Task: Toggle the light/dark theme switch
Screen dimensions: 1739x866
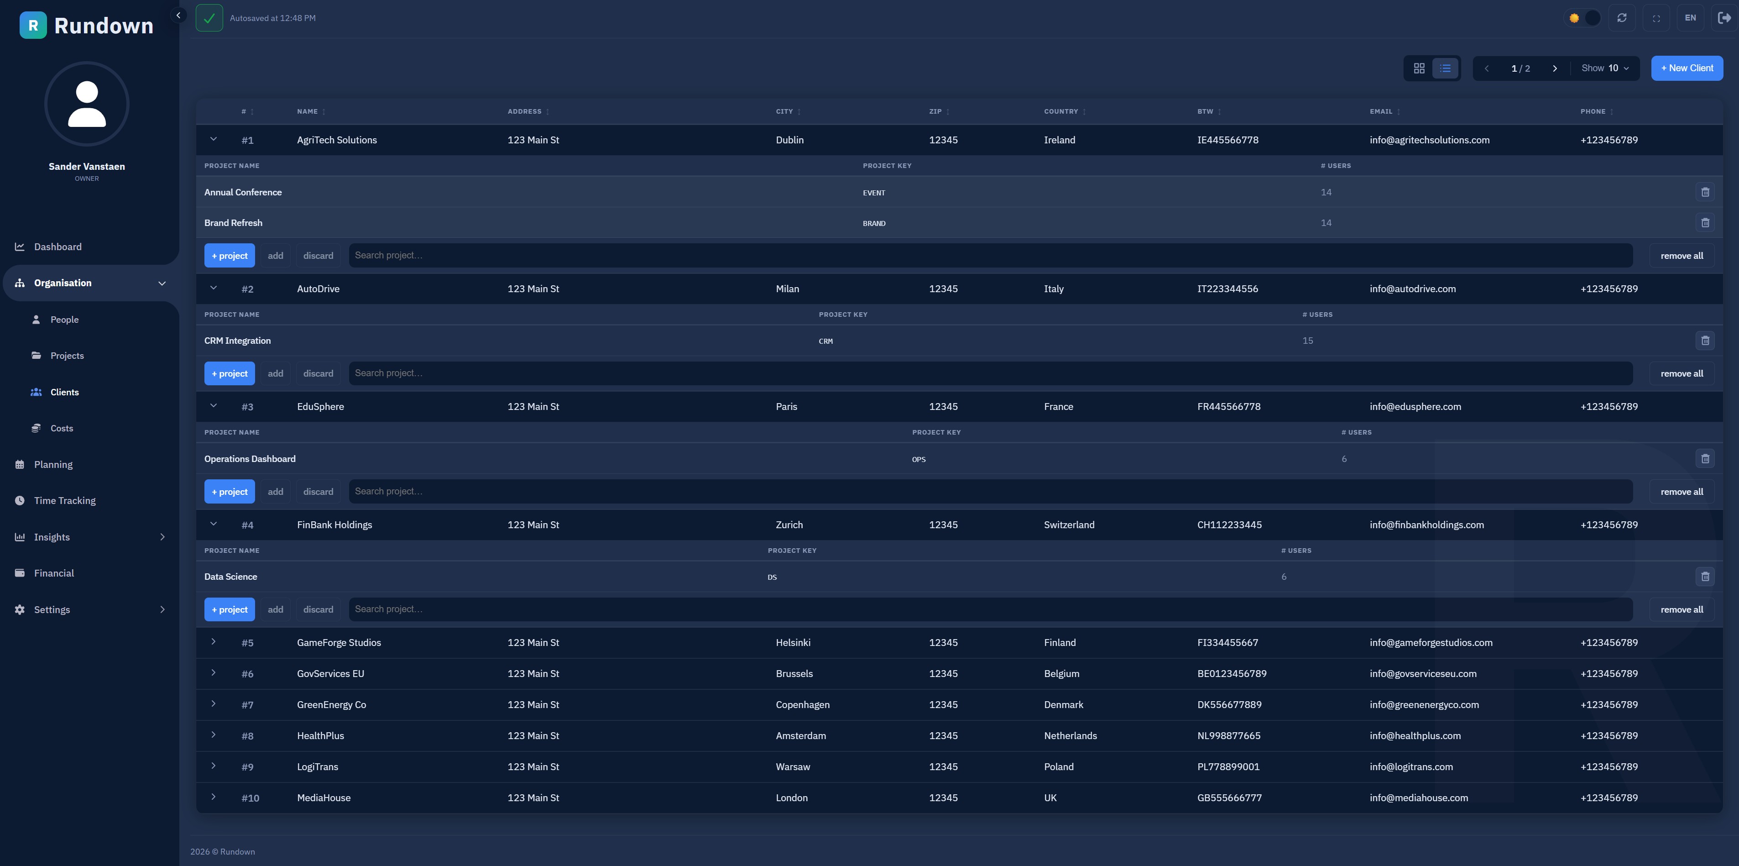Action: coord(1583,18)
